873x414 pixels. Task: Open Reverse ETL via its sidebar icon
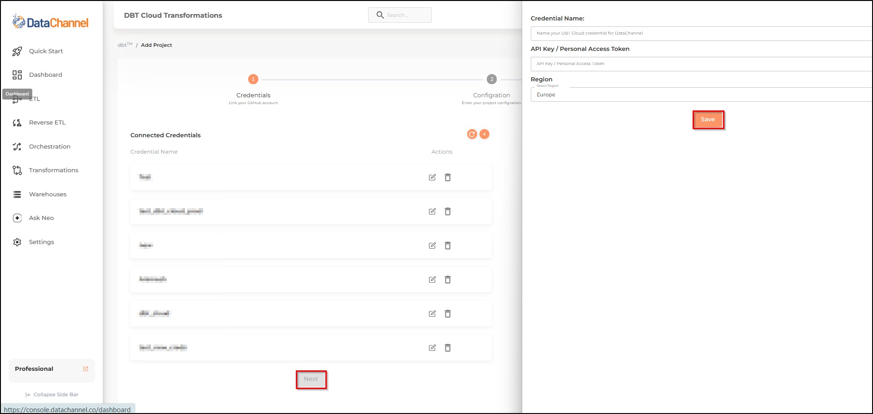pos(17,123)
